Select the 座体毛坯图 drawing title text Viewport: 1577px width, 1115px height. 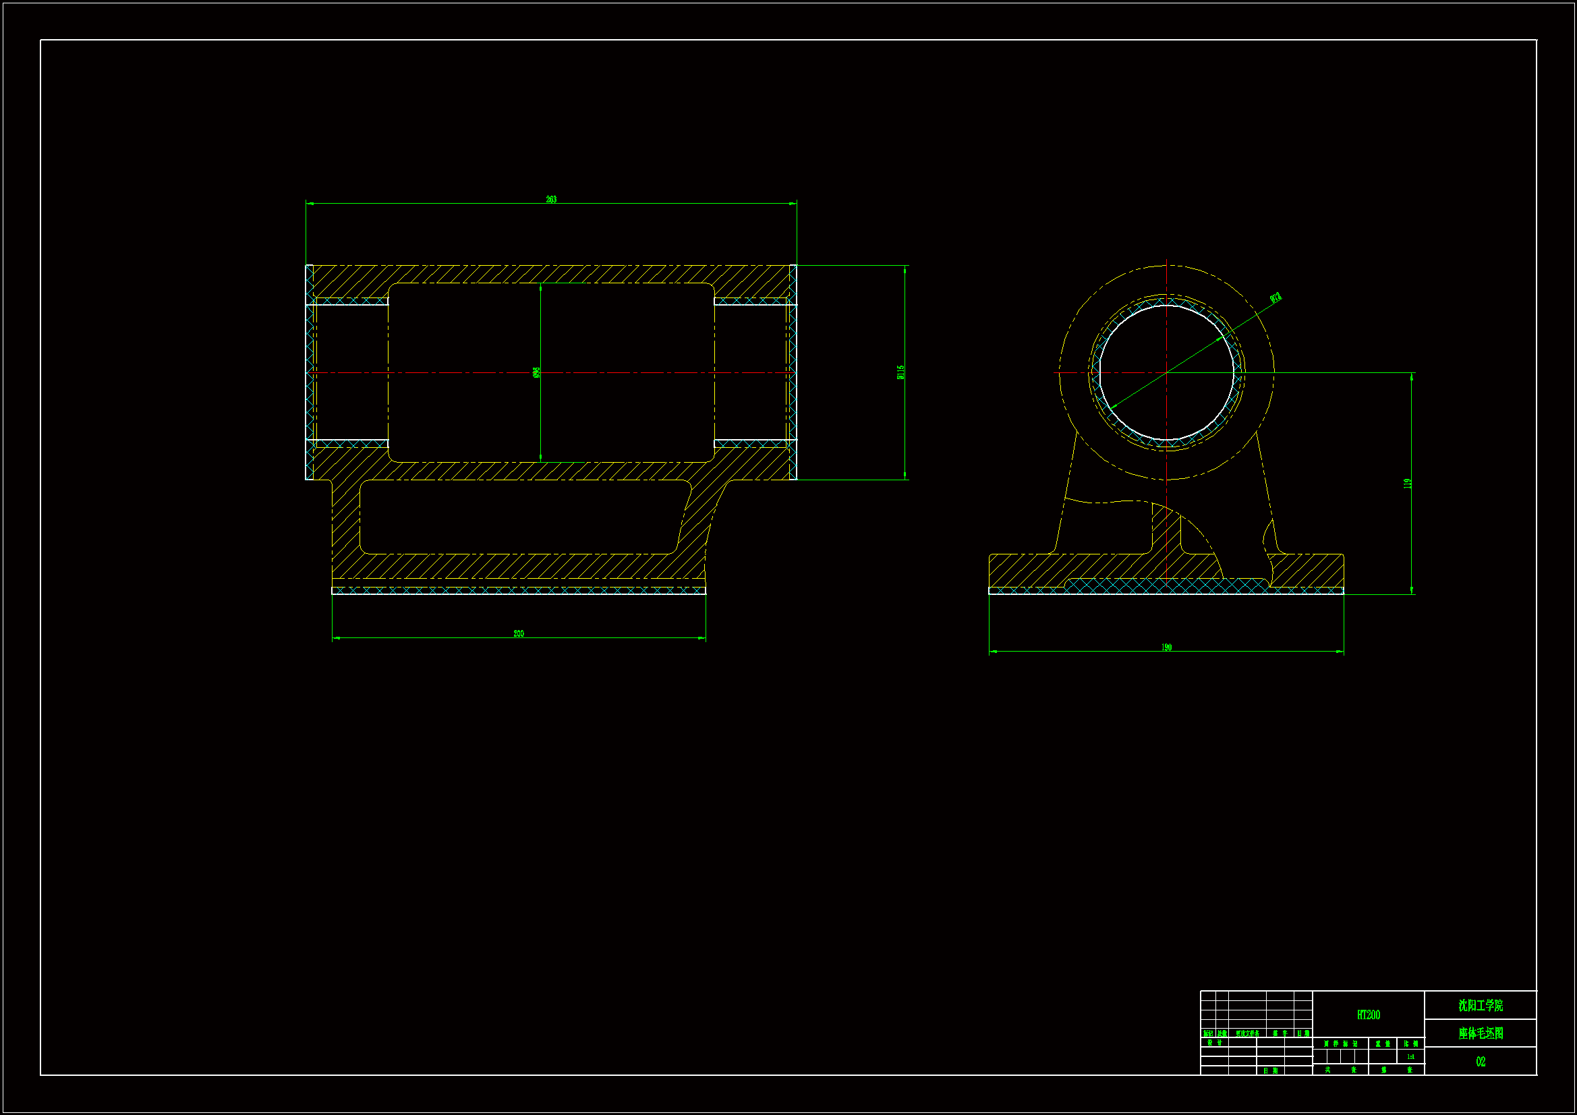[1480, 1033]
